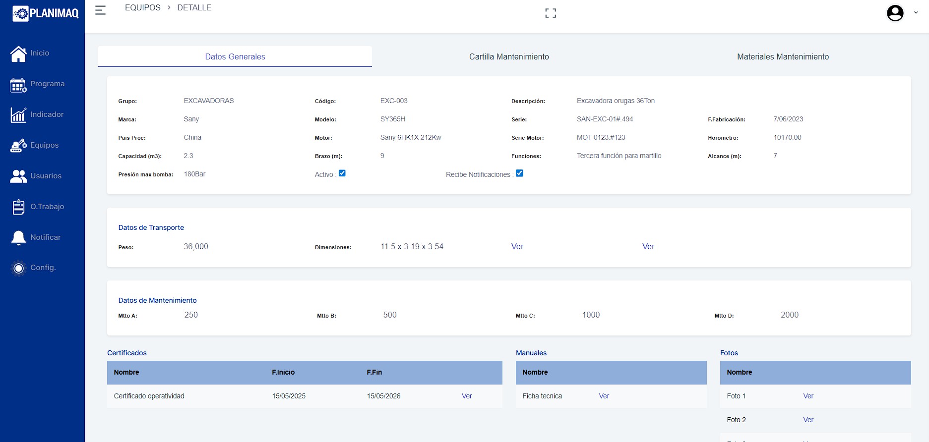The height and width of the screenshot is (442, 929).
Task: Click the Dimensiones value 11.5 x 3.19 x 3.54
Action: click(x=412, y=247)
